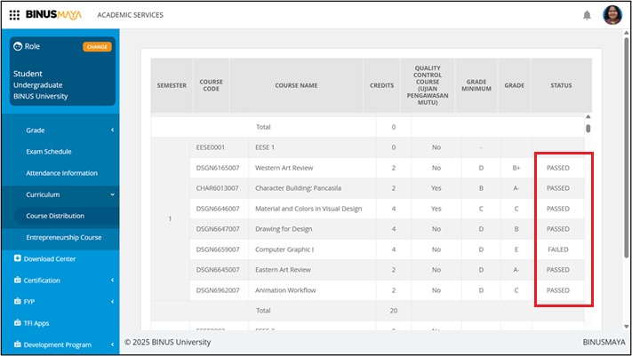Viewport: 632px width, 356px height.
Task: Click the Development Program briefcase icon
Action: tap(17, 344)
